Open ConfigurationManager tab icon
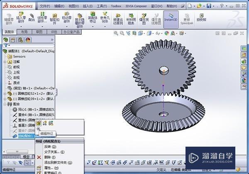249x174 pixels. (x=20, y=40)
